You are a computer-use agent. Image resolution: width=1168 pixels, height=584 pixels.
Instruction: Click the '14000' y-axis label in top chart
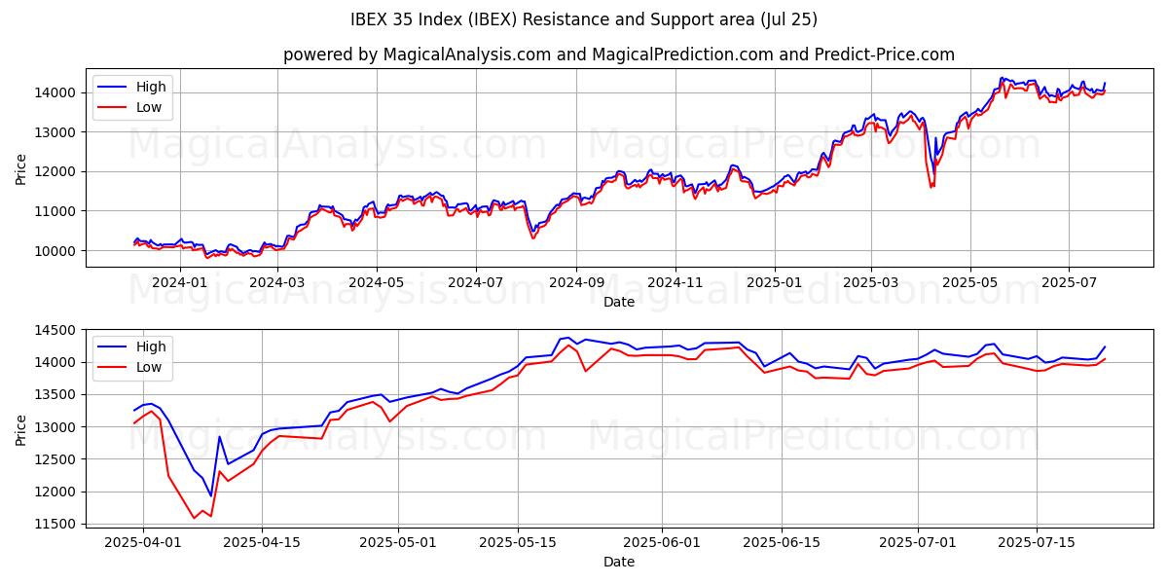[x=57, y=92]
